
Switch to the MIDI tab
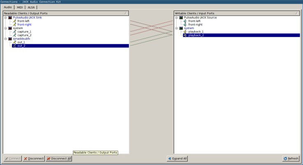(20, 7)
